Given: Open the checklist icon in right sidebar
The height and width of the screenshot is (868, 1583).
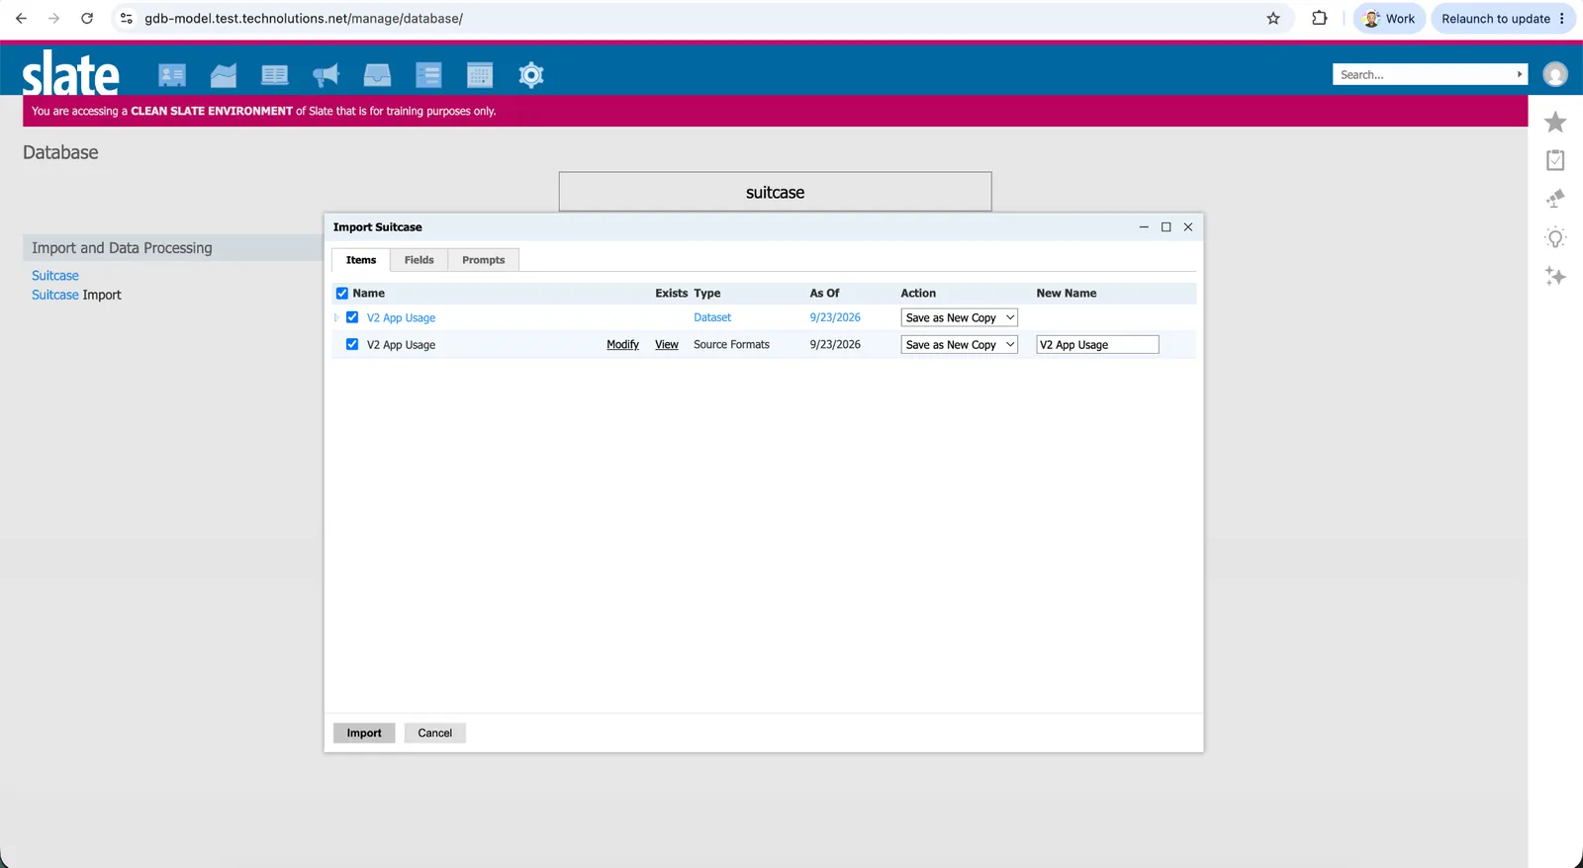Looking at the screenshot, I should [x=1555, y=160].
